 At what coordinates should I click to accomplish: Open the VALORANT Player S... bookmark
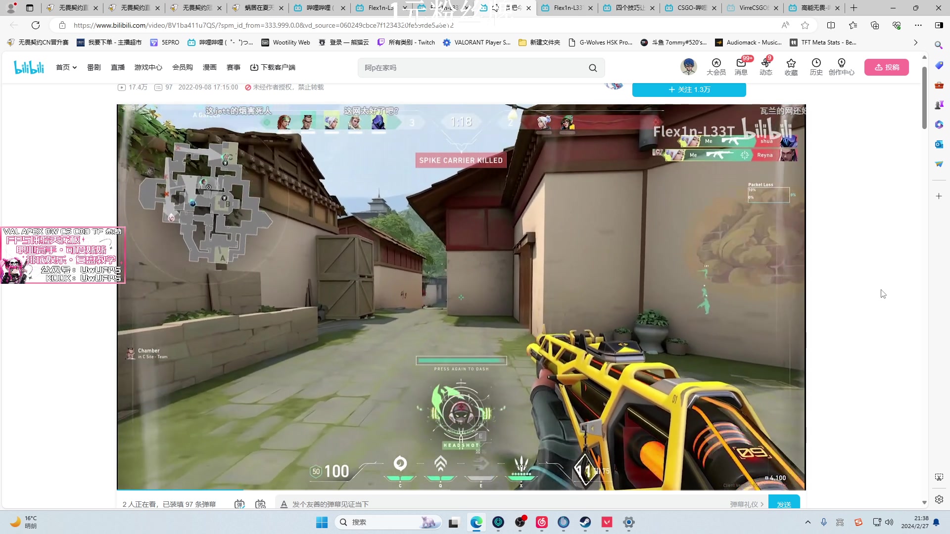coord(476,43)
